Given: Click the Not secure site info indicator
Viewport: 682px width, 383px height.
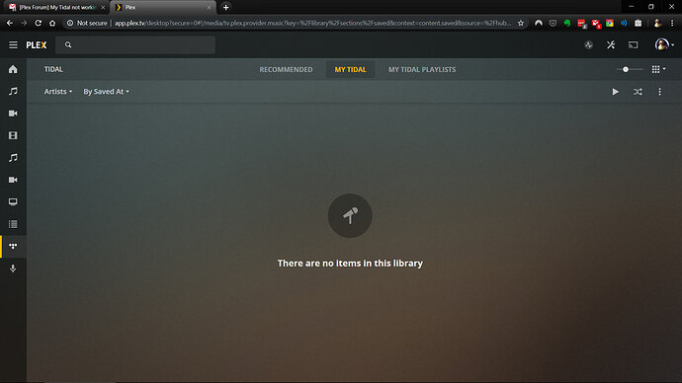Looking at the screenshot, I should click(87, 23).
